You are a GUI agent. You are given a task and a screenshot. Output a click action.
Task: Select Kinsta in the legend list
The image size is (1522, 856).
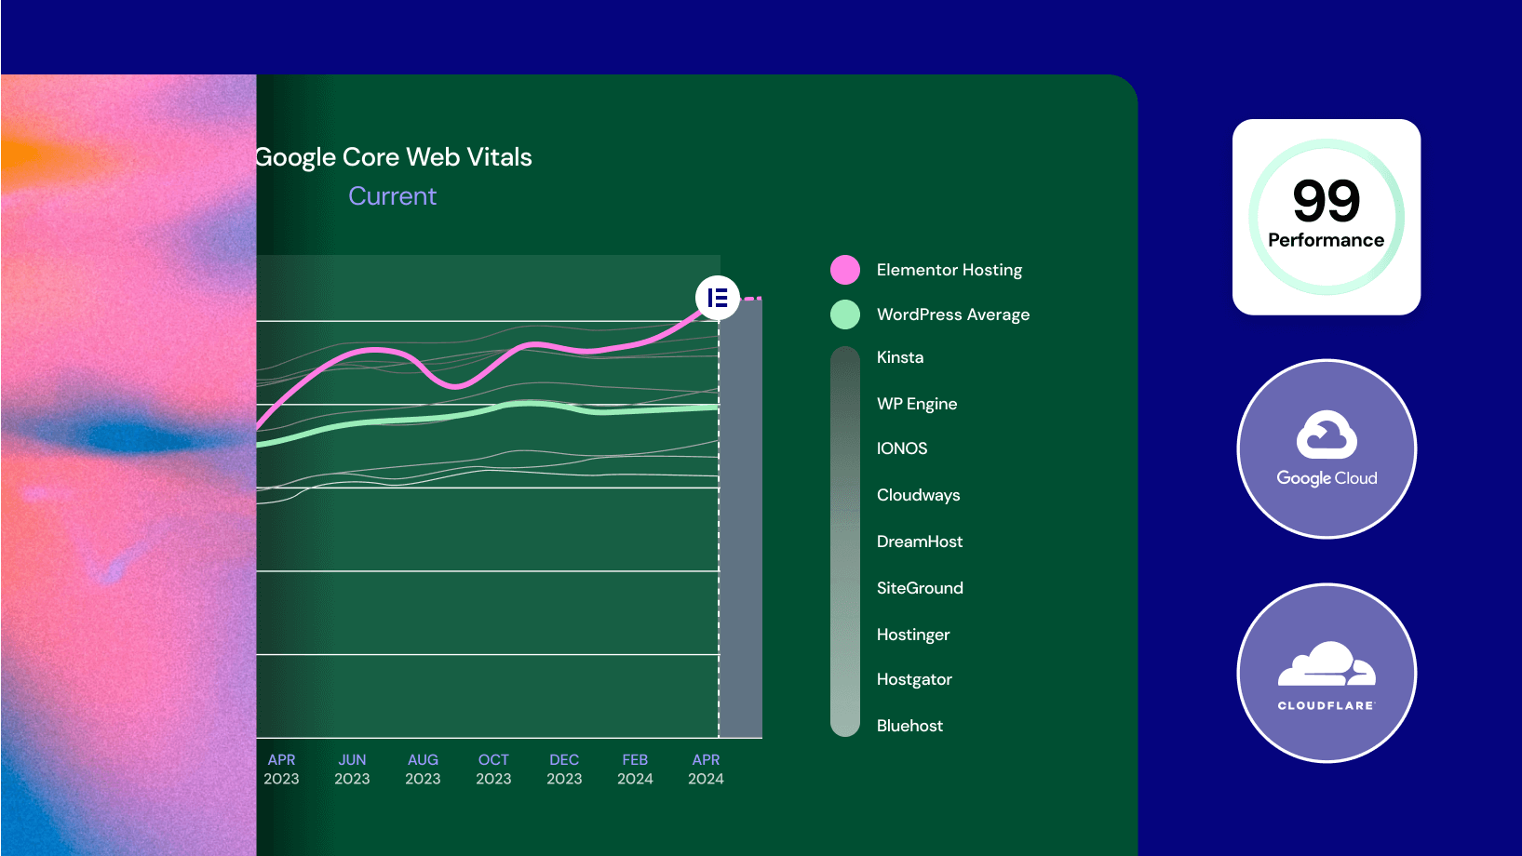coord(899,357)
